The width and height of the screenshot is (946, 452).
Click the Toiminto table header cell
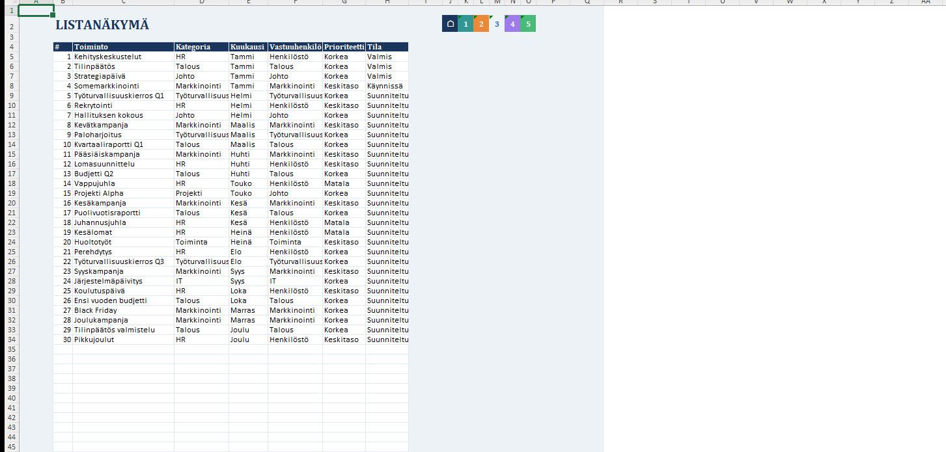pyautogui.click(x=123, y=47)
